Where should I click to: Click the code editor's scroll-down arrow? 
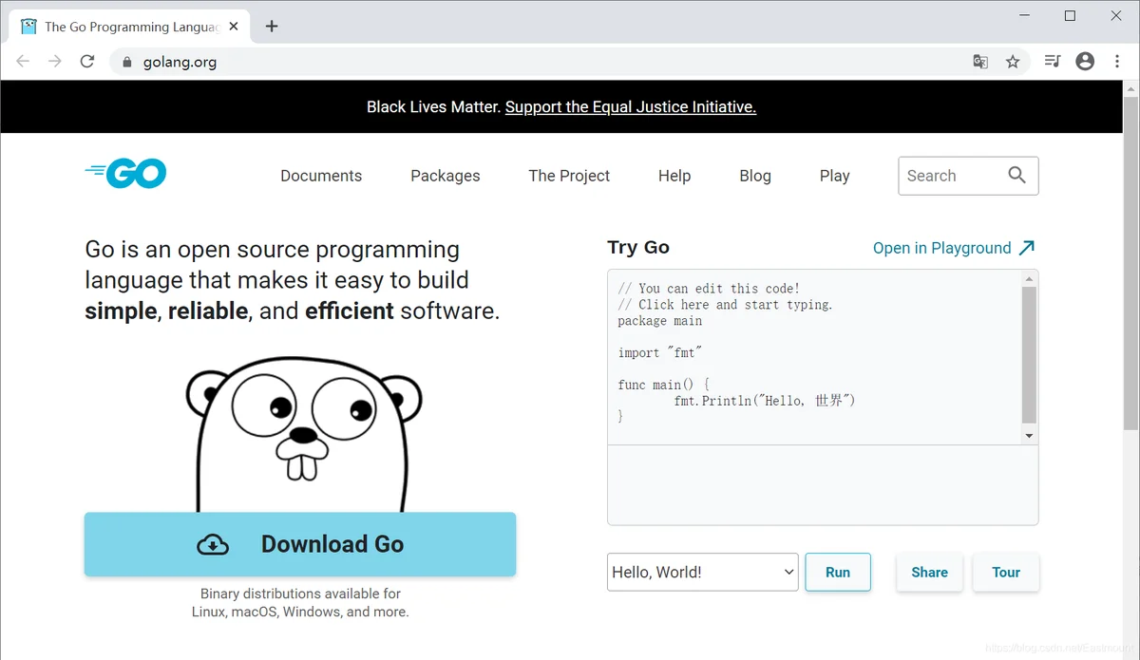[1029, 436]
